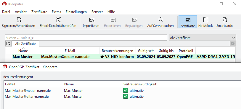The image size is (241, 109).
Task: Click the VS-NfD-konform star icon
Action: pos(102,57)
